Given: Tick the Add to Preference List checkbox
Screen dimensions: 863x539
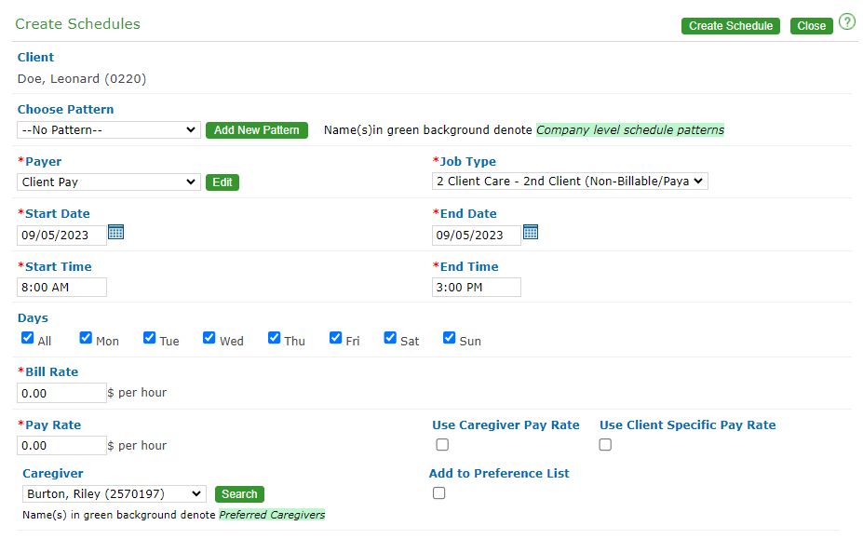Looking at the screenshot, I should coord(439,493).
